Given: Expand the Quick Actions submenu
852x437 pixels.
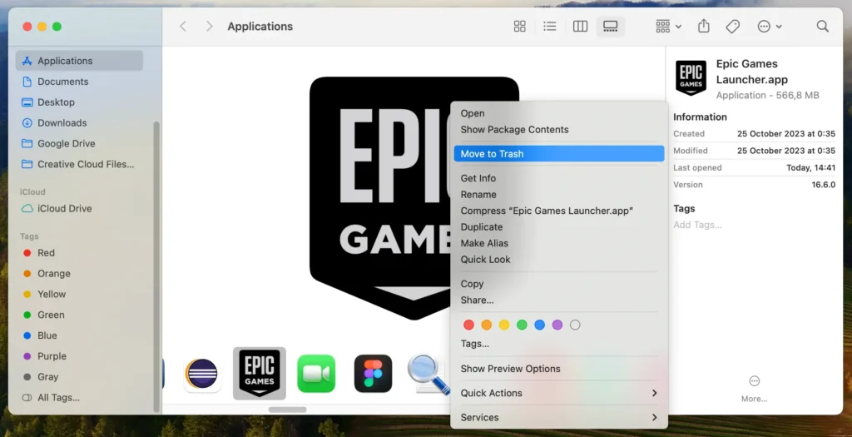Looking at the screenshot, I should pos(558,393).
